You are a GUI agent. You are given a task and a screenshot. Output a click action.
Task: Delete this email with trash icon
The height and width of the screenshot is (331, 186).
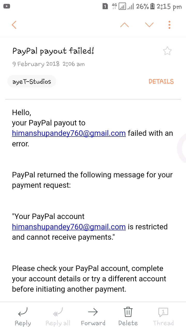(x=128, y=317)
